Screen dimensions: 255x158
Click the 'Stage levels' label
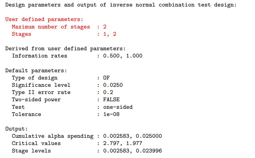tap(31, 151)
